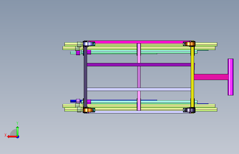
Task: Select the yellow vertical frame bar
Action: (x=192, y=77)
